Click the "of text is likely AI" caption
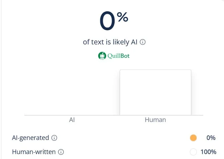224x159 pixels. (x=110, y=42)
